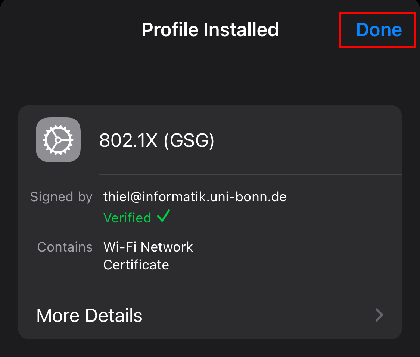Screen dimensions: 420x357
Task: Click the green Verified status text
Action: coord(127,218)
